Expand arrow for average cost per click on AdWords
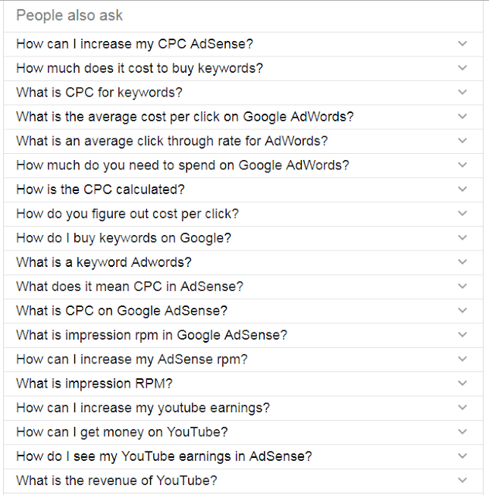The image size is (489, 495). click(462, 117)
